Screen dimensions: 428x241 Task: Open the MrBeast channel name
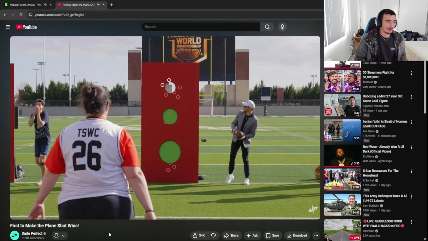368,82
